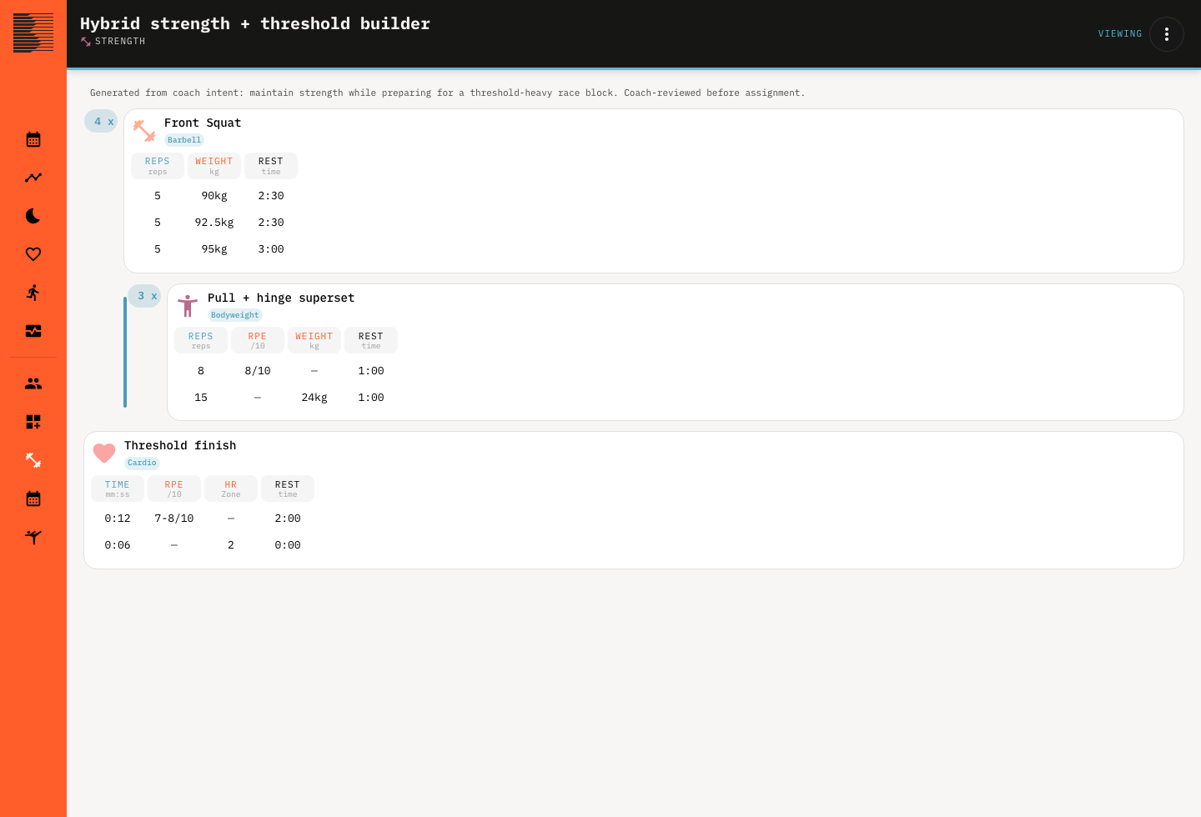
Task: Click the 3:00 rest value
Action: pos(271,249)
